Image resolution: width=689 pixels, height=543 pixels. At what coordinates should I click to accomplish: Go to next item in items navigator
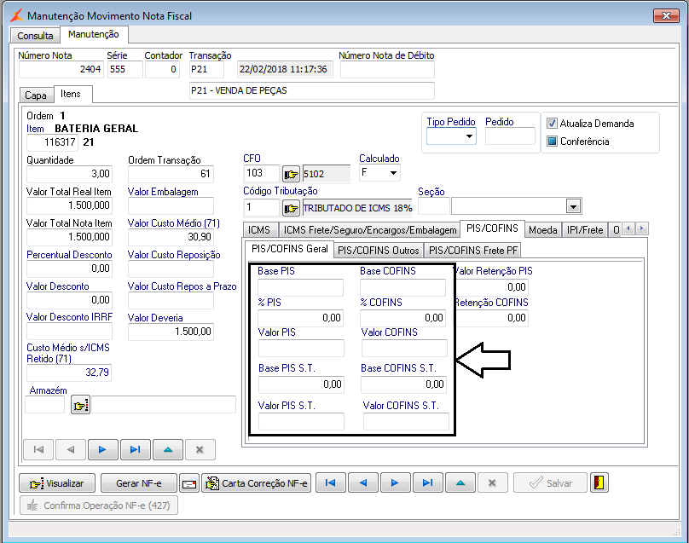click(102, 449)
